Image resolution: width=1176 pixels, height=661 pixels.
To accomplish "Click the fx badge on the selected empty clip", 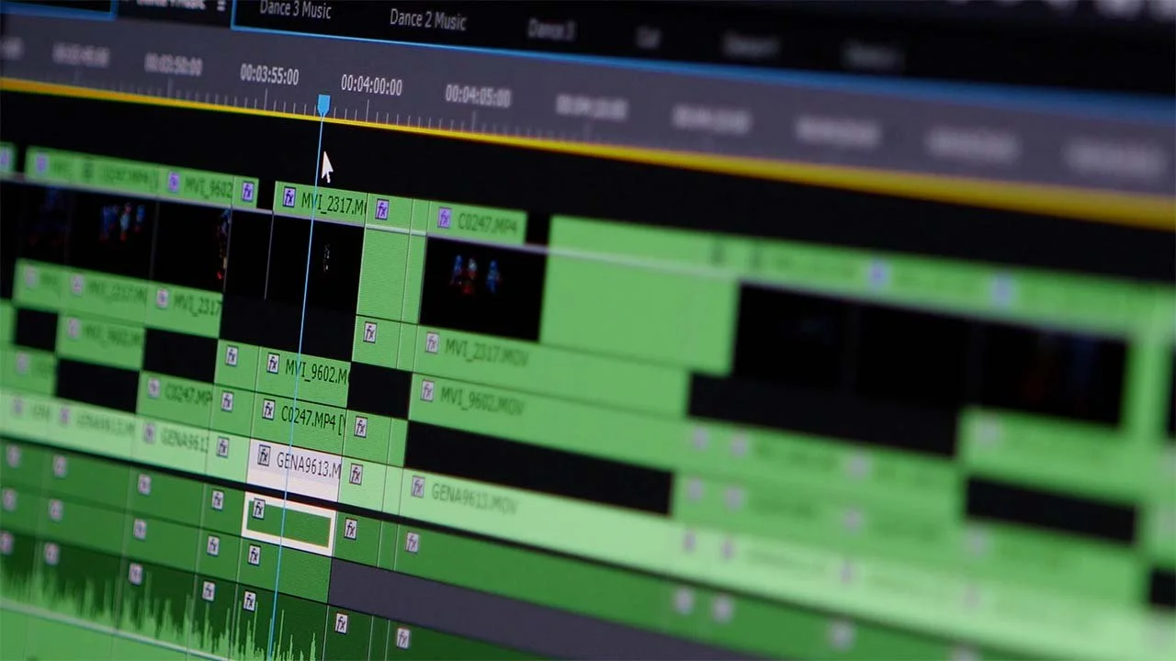I will pos(260,510).
